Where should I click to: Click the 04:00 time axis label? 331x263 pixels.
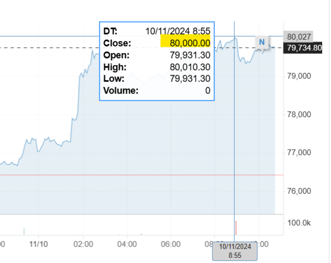tap(127, 244)
